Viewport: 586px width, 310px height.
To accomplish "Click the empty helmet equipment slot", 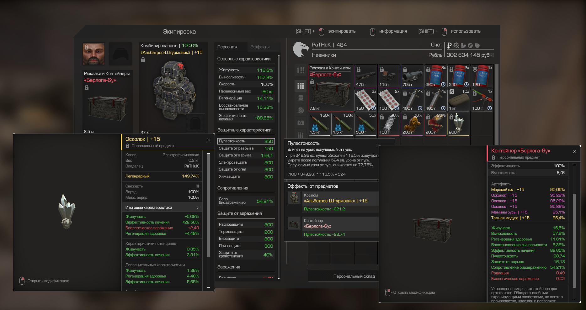I will coord(120,54).
